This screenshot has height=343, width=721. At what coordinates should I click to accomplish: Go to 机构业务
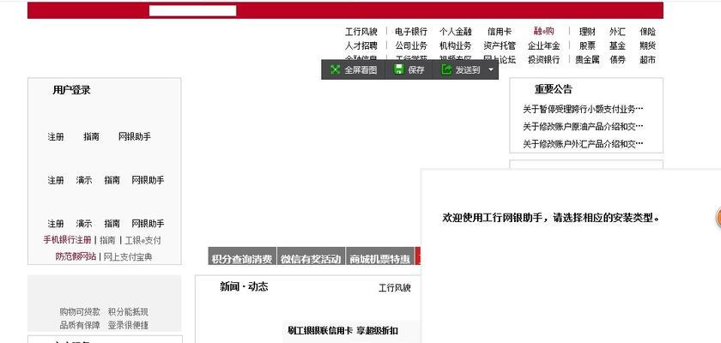pos(455,46)
